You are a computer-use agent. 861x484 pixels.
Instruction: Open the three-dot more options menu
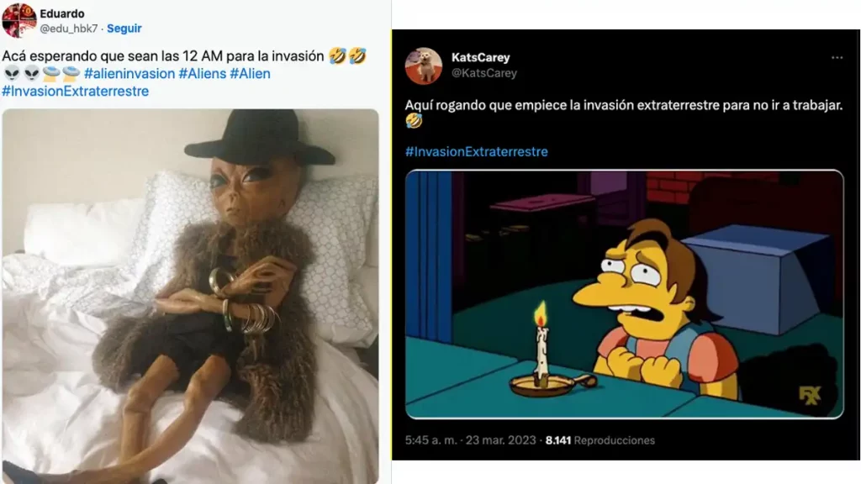837,58
